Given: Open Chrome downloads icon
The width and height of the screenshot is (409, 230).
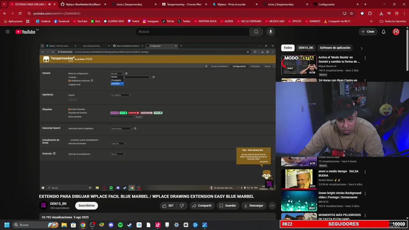Looking at the screenshot, I should [381, 13].
